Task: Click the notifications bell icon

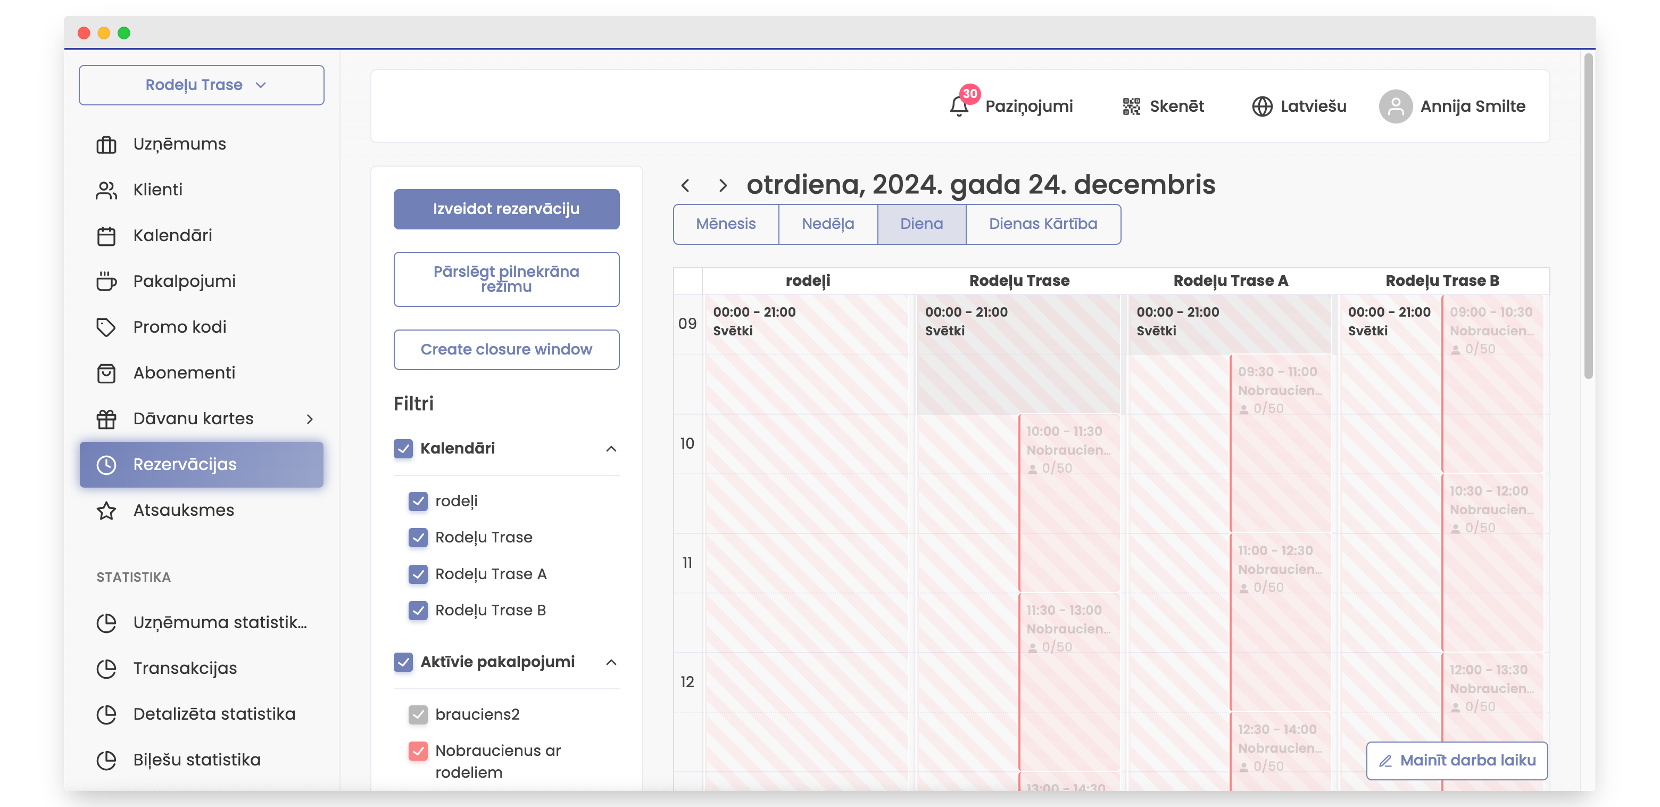Action: point(958,106)
